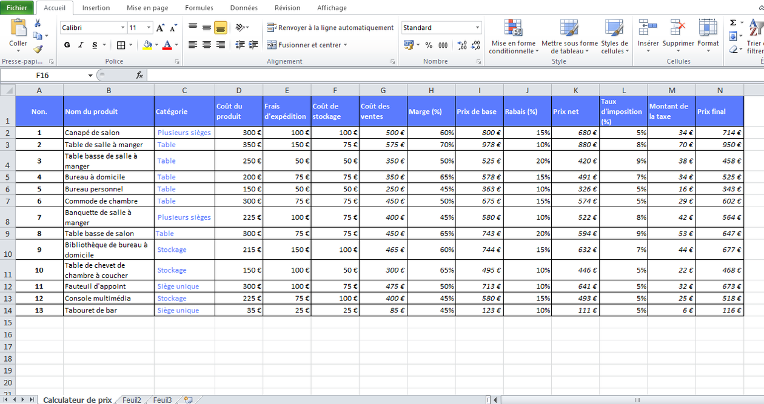Toggle bottom align button (highlighted)
Image resolution: width=764 pixels, height=404 pixels.
pyautogui.click(x=221, y=27)
